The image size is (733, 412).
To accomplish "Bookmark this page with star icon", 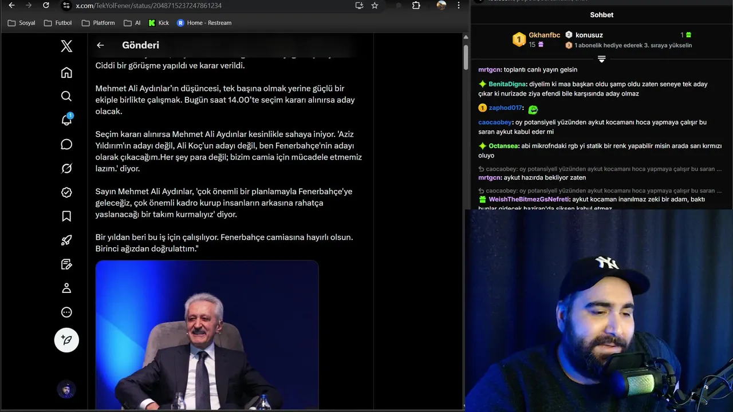I will click(x=375, y=5).
